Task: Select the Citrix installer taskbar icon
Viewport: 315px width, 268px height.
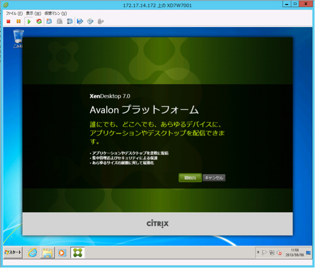Action: pos(78,253)
